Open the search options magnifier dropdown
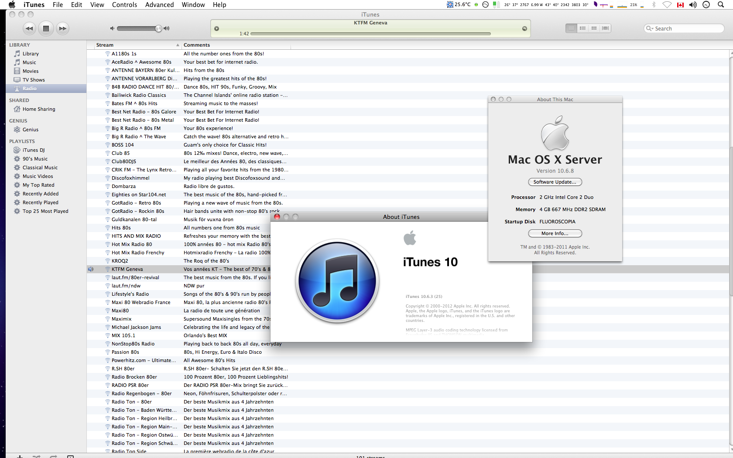This screenshot has width=733, height=458. [x=650, y=28]
